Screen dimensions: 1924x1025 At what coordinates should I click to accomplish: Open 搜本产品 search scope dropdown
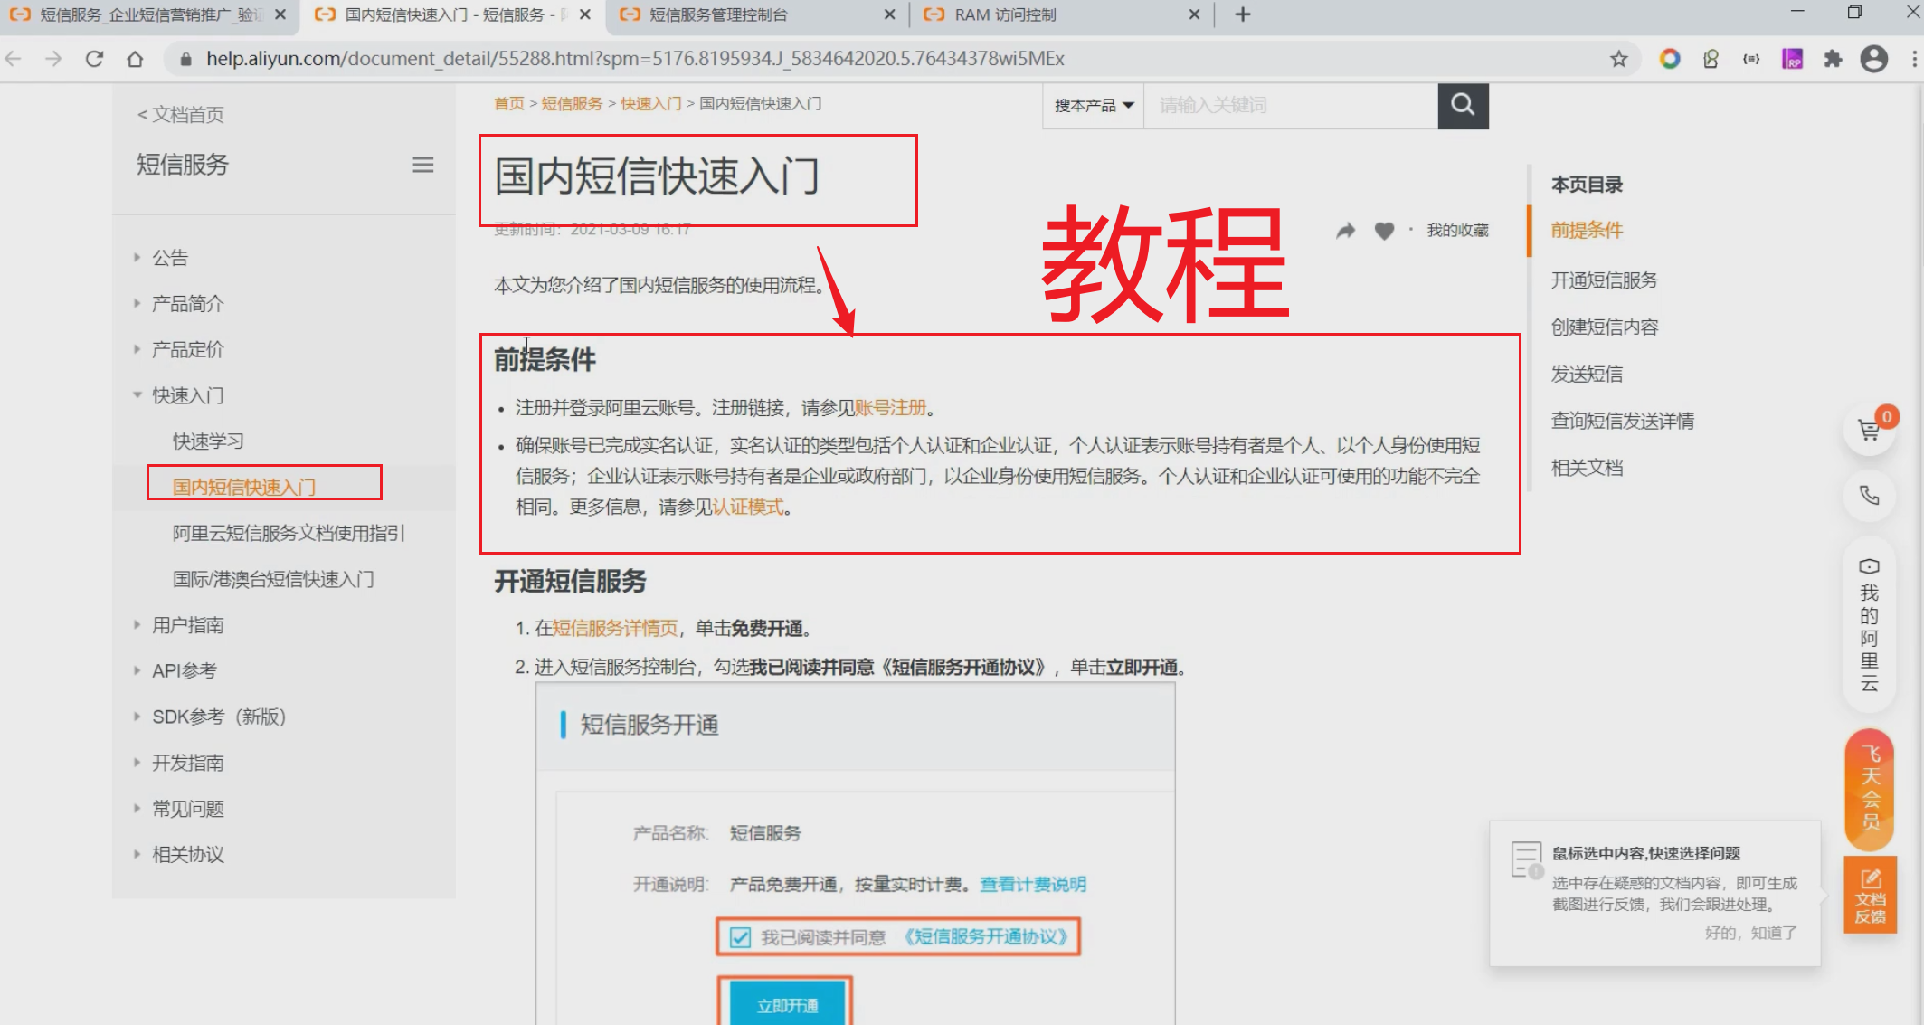1093,106
